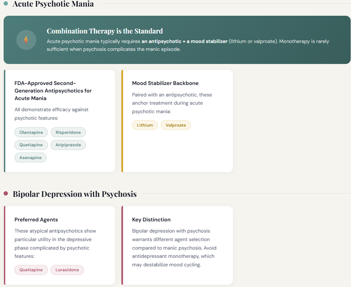Image resolution: width=351 pixels, height=287 pixels.
Task: Select the Olanzapine pill tag
Action: 31,132
